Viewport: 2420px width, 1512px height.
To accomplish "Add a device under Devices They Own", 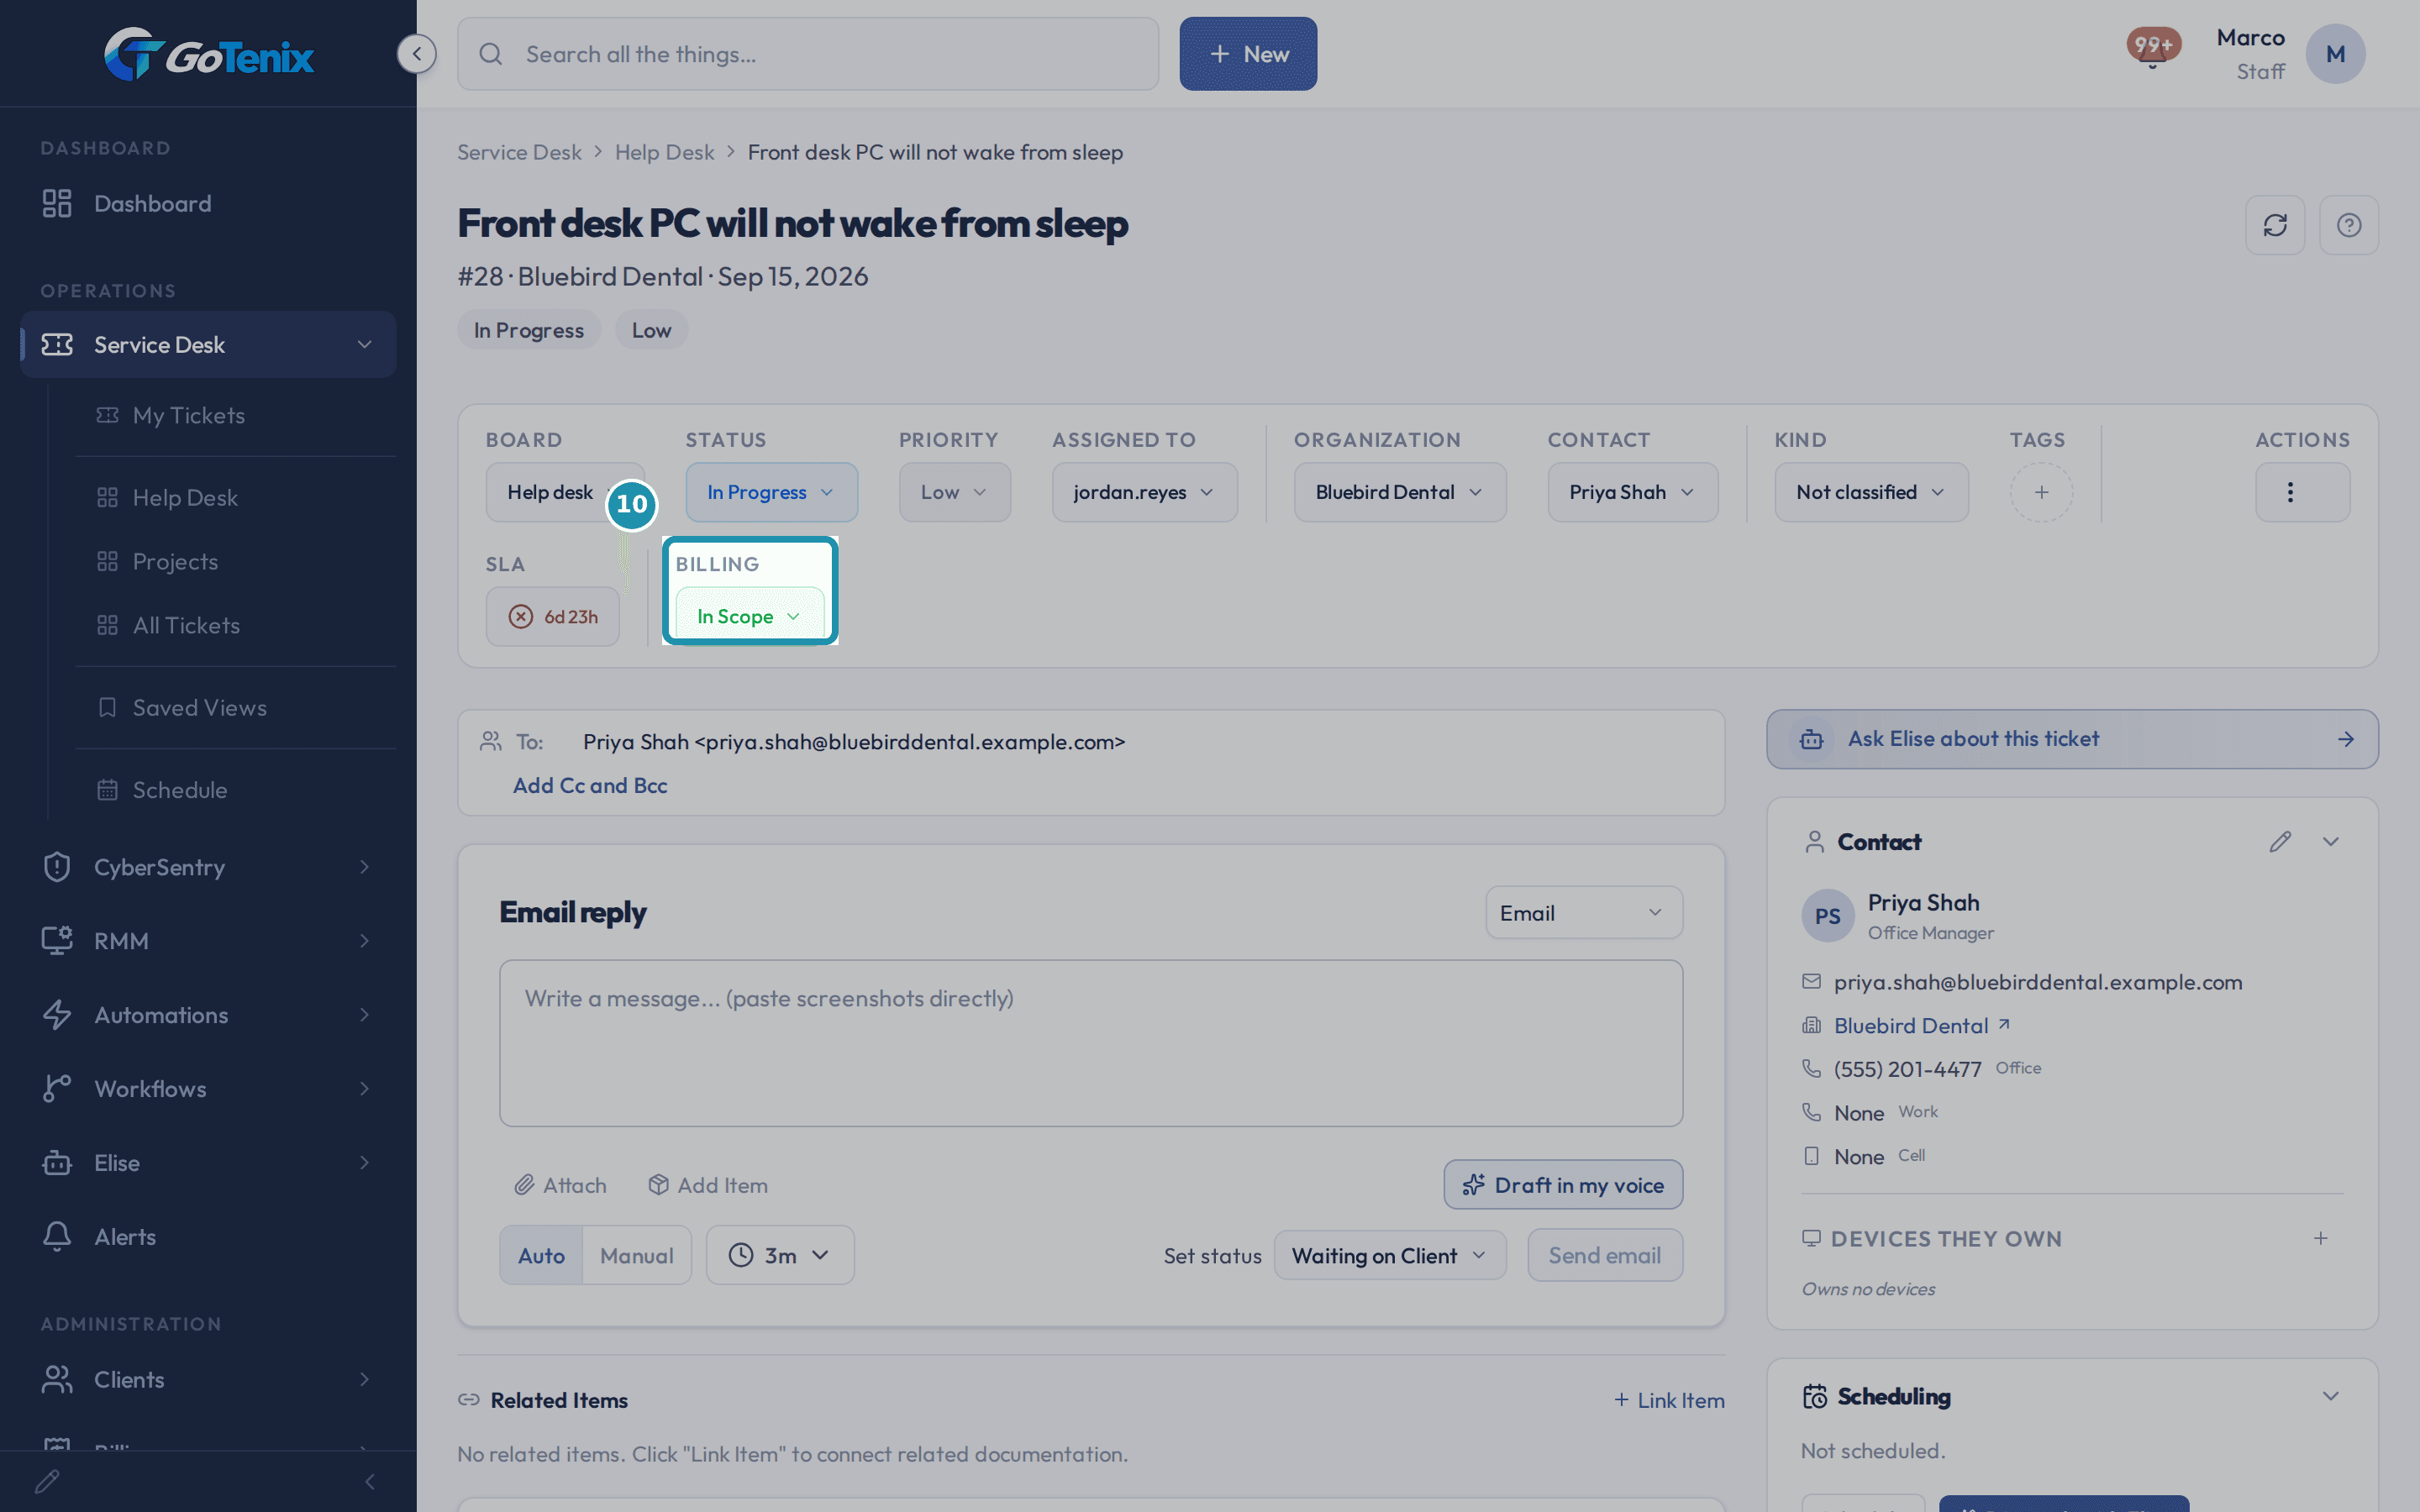I will tap(2320, 1238).
